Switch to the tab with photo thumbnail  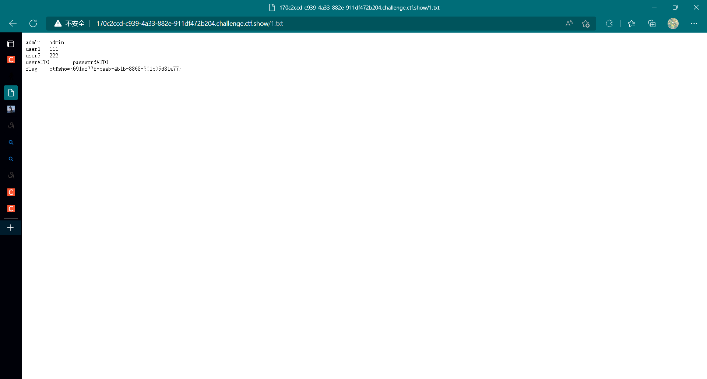[x=11, y=109]
